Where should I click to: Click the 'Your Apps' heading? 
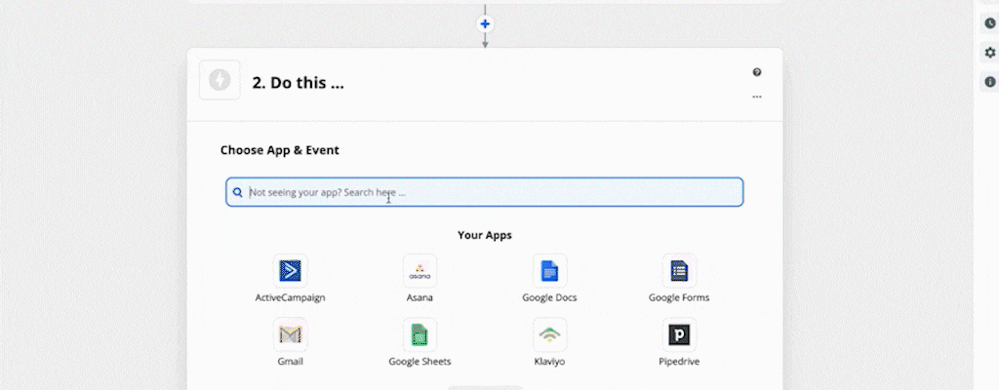[x=485, y=235]
